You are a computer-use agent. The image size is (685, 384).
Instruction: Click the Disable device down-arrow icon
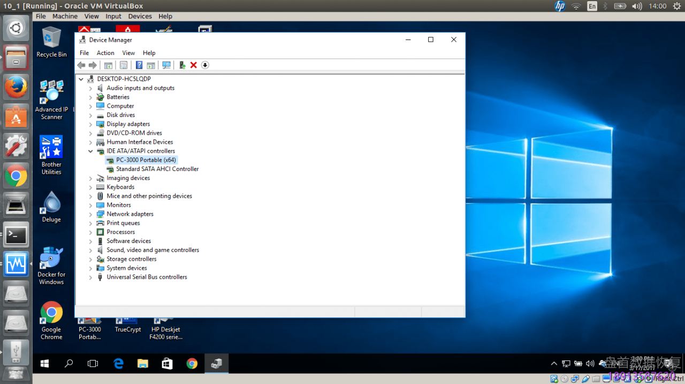(205, 65)
